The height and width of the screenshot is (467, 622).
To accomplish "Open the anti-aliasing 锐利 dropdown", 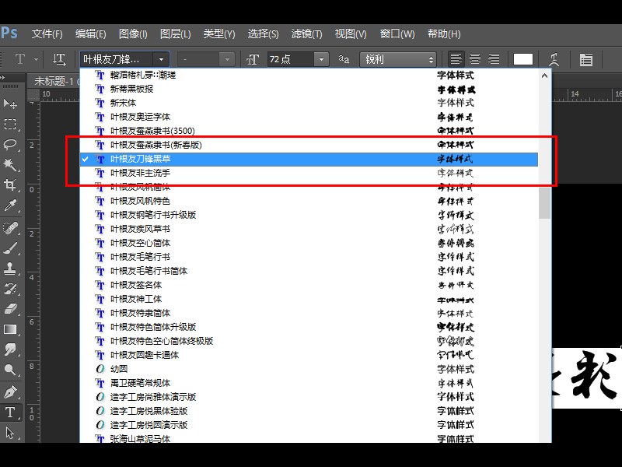I will [x=398, y=60].
